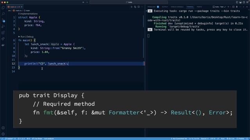
Task: Click the 'struct Apple' line in editor
Action: pos(29,17)
